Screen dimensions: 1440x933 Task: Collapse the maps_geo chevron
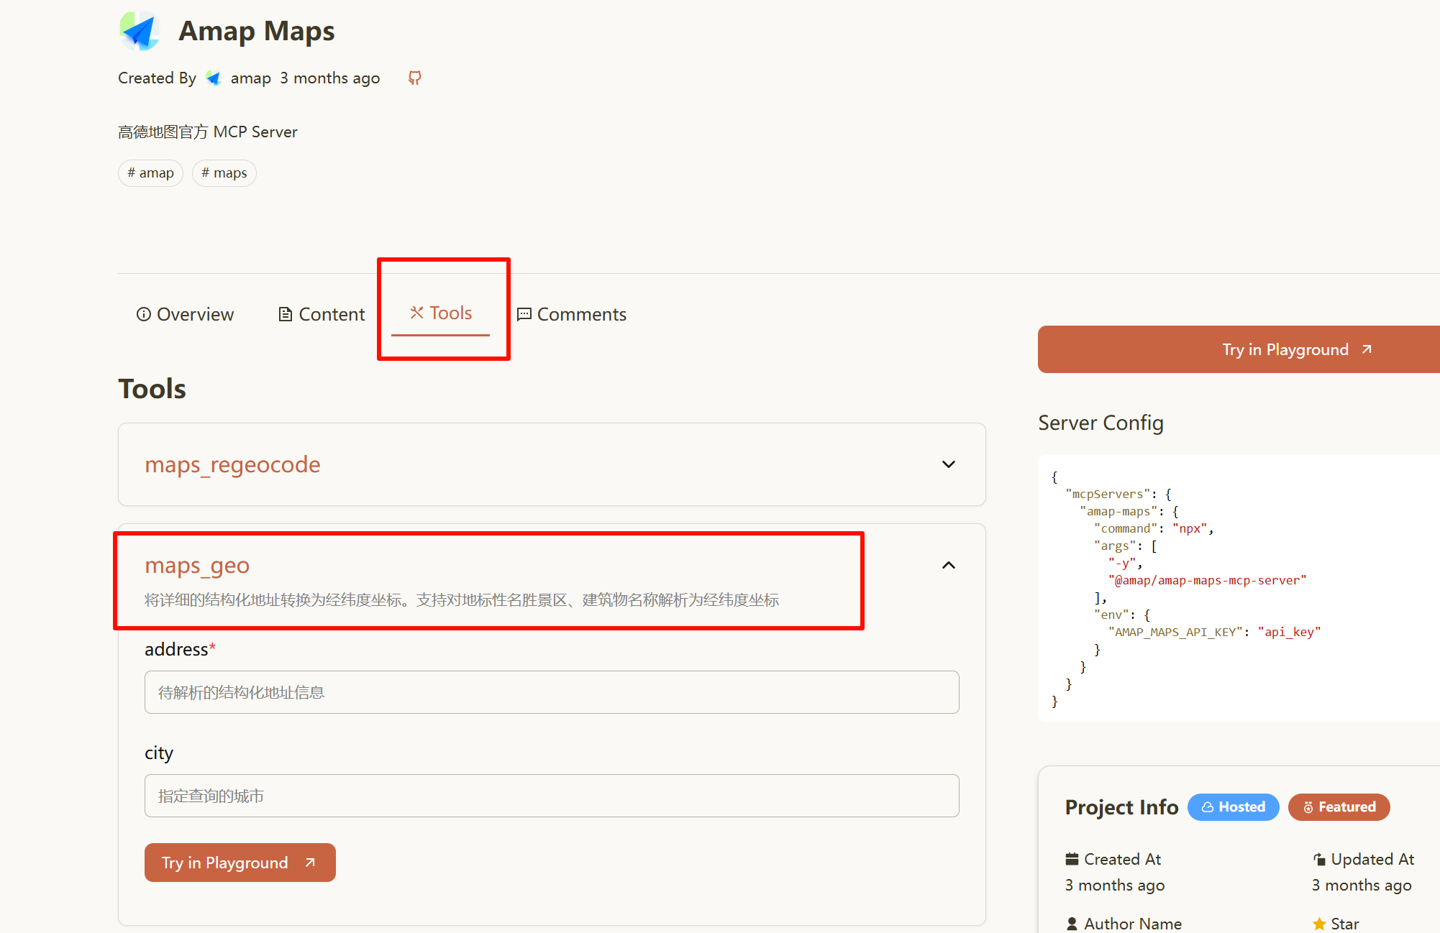[x=949, y=565]
